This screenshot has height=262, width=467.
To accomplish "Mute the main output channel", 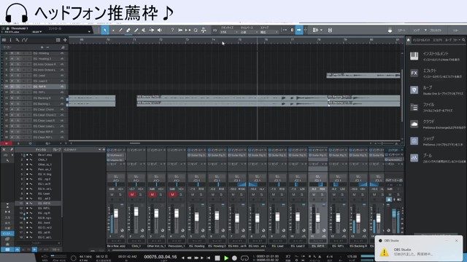I will click(x=390, y=194).
